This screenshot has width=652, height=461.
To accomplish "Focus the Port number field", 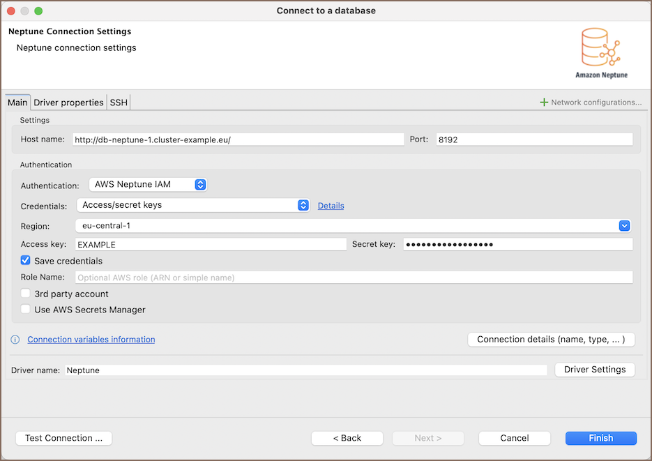I will coord(533,139).
